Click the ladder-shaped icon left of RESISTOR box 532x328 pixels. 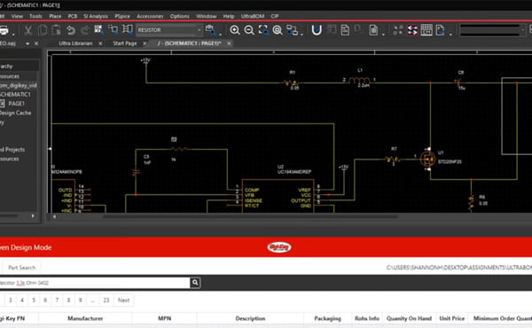click(x=127, y=30)
